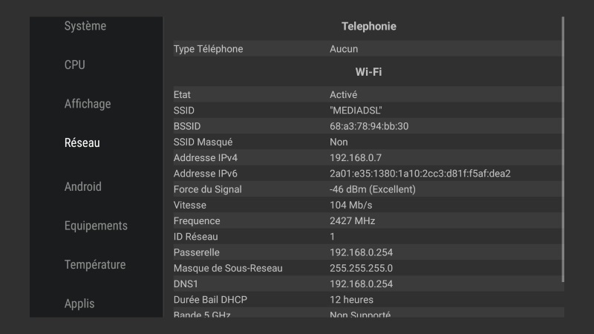Click the SSID row showing MEDIADSL
The width and height of the screenshot is (594, 334).
coord(368,111)
